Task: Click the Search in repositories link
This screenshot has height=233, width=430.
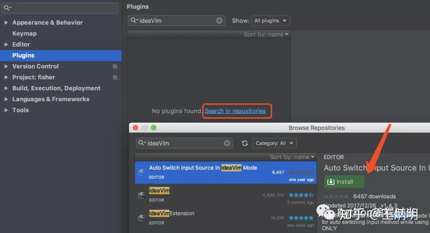Action: [236, 111]
